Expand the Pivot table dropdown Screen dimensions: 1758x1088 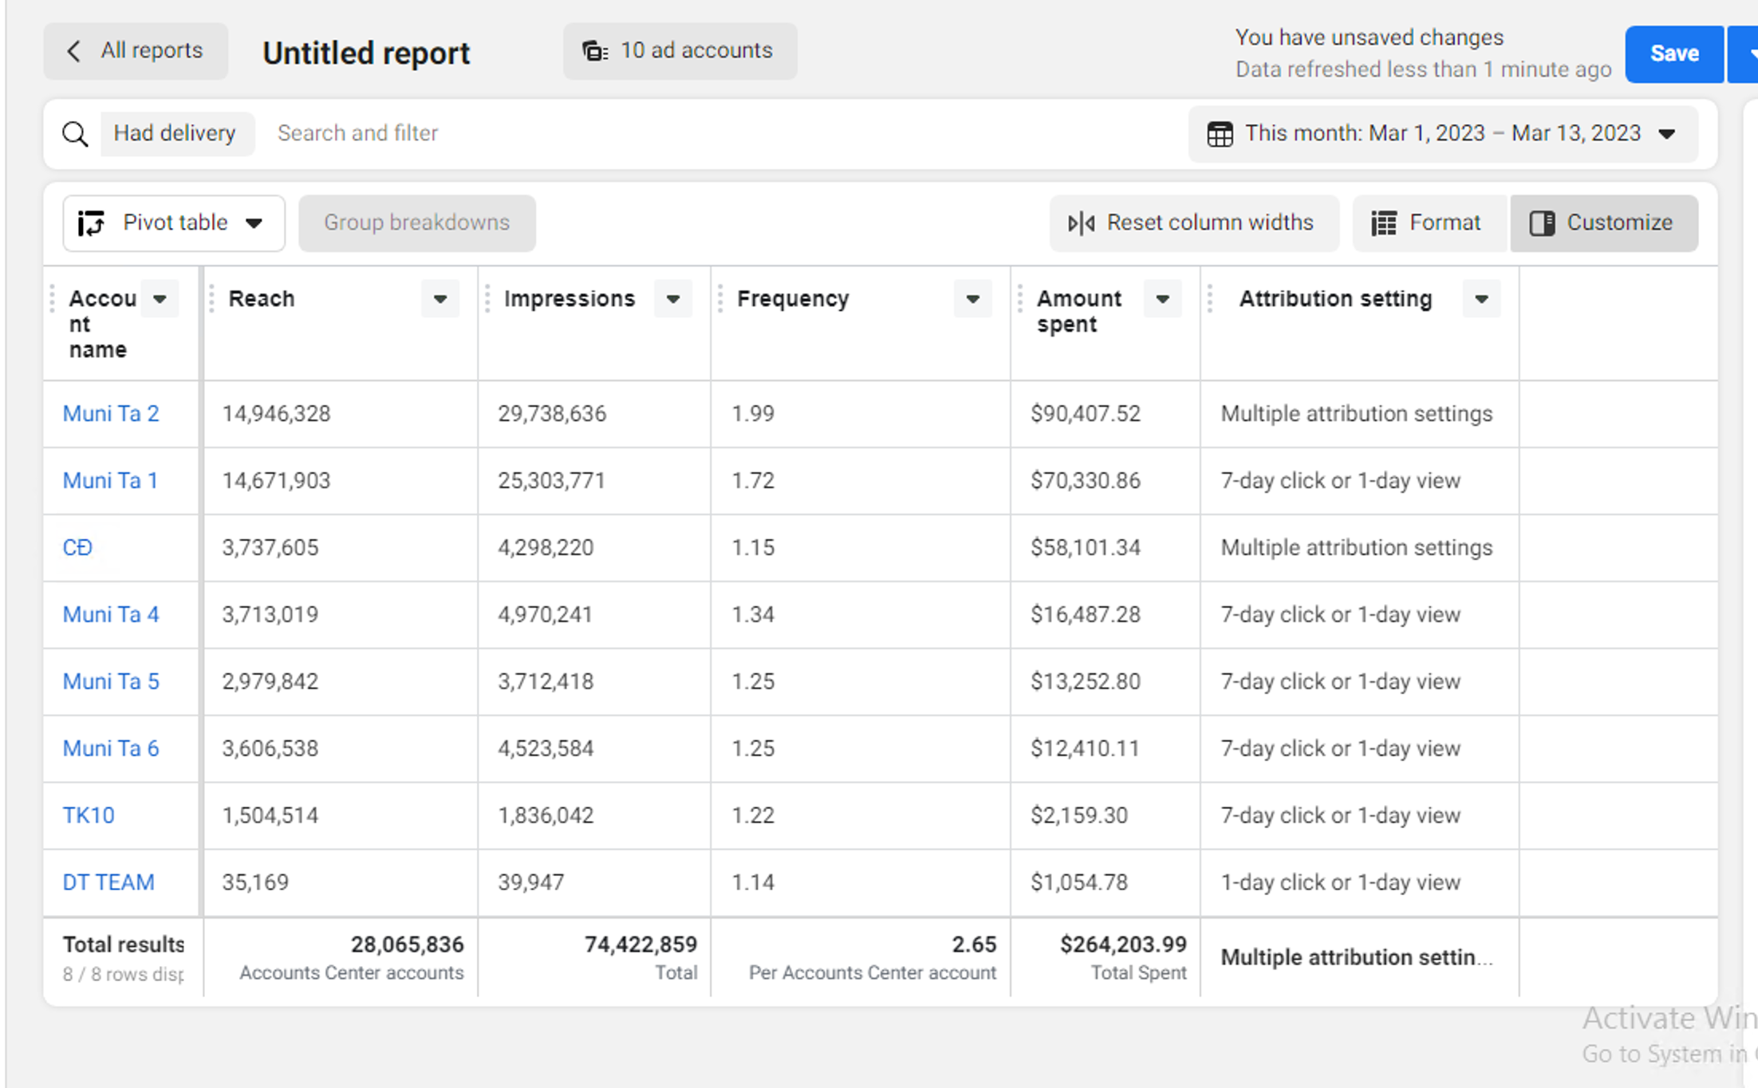pyautogui.click(x=254, y=223)
